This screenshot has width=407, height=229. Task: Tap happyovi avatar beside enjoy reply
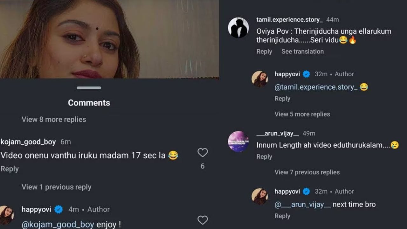coord(7,215)
